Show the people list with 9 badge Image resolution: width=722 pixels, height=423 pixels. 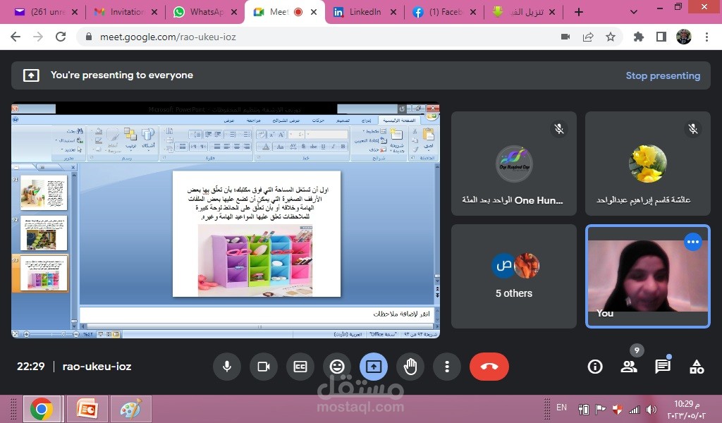coord(628,367)
